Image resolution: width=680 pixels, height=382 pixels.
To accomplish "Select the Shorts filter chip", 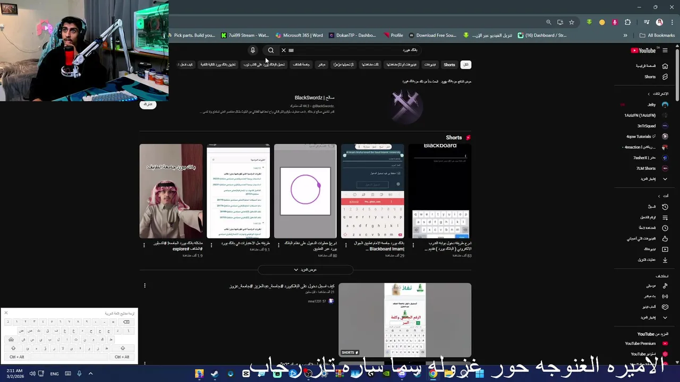I will click(x=449, y=65).
